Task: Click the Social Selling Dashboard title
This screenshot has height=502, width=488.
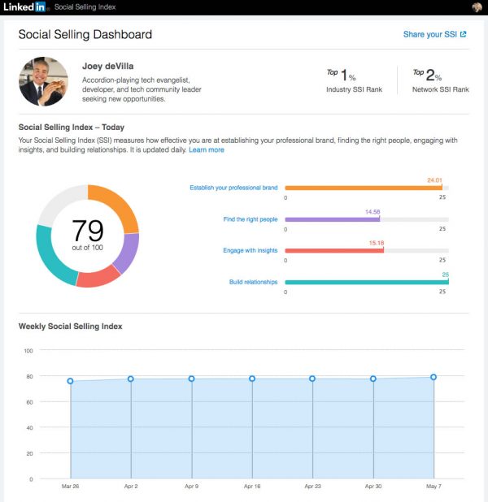Action: pos(85,35)
